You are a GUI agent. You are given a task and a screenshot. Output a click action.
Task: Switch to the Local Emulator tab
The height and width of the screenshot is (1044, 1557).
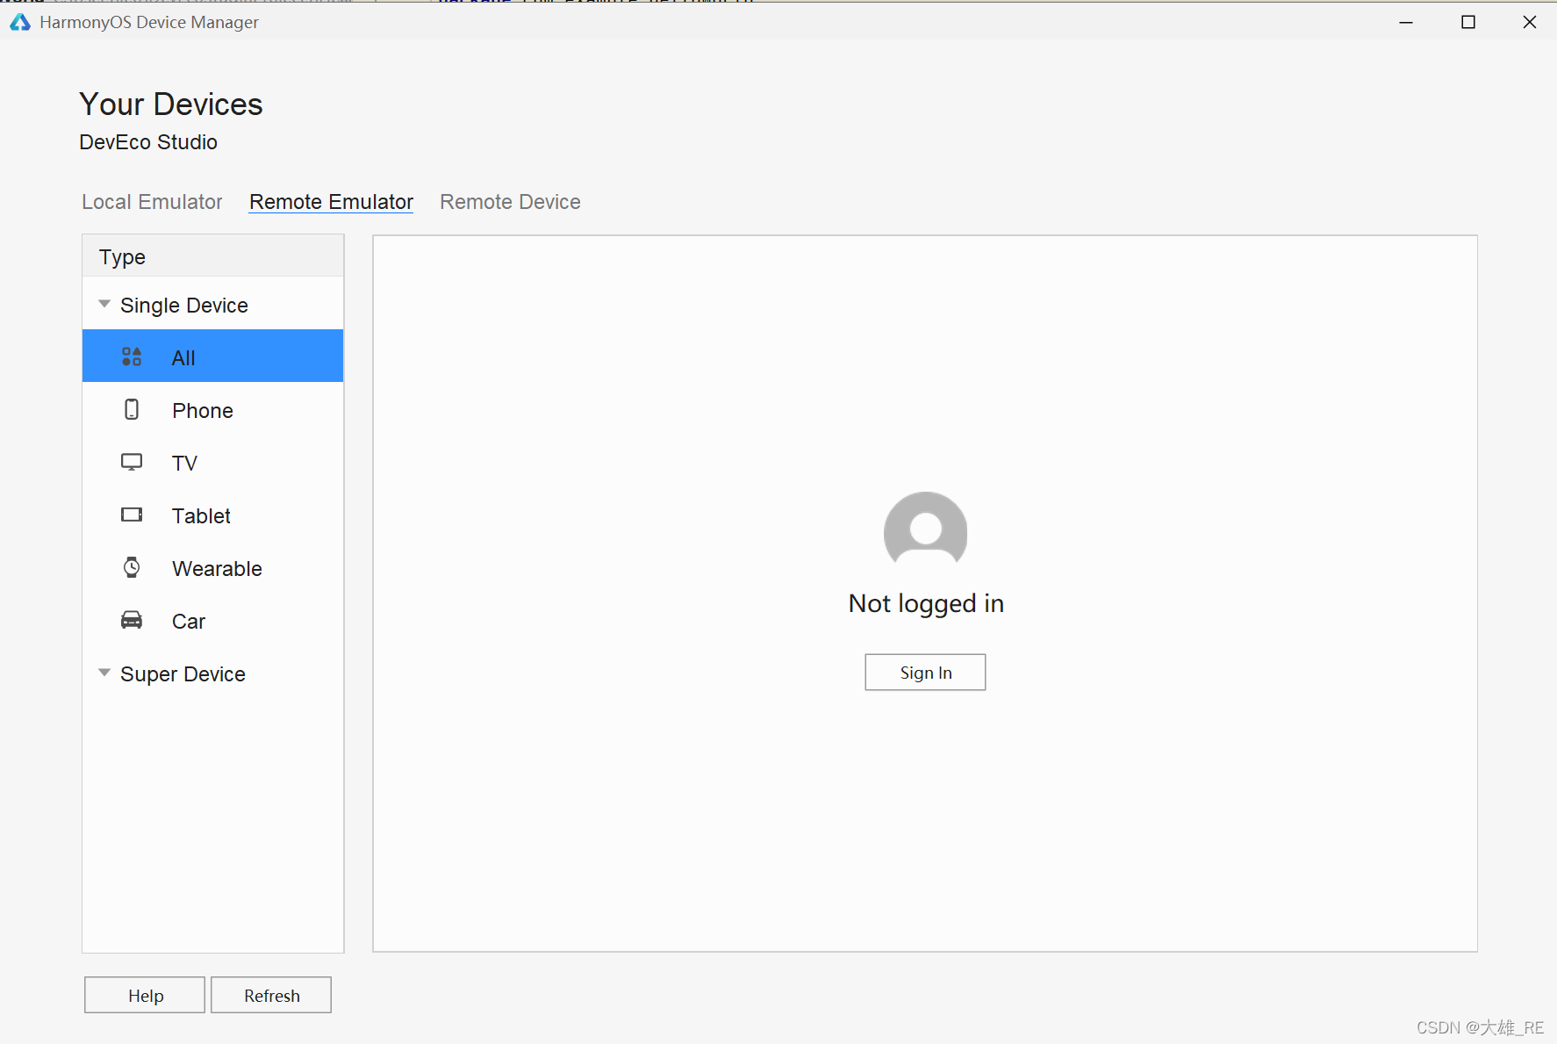[x=152, y=202]
